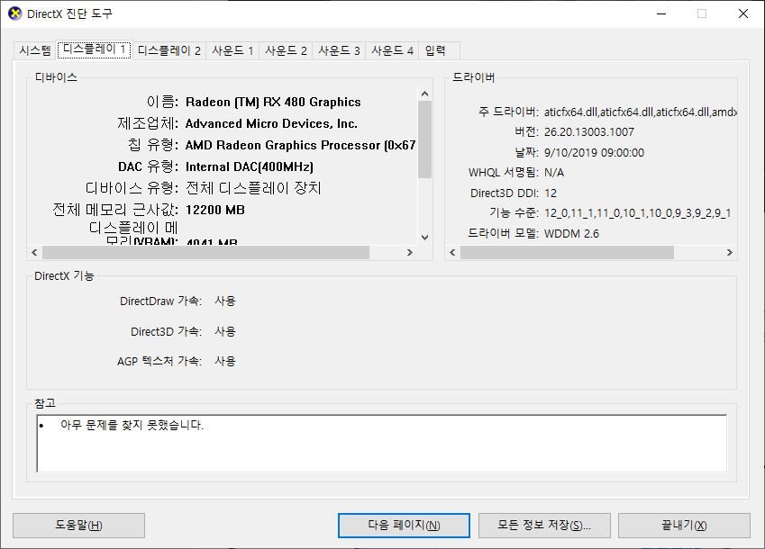Screen dimensions: 765x549
Task: Click driver date 9/10/2019 09:00:00
Action: coord(594,152)
